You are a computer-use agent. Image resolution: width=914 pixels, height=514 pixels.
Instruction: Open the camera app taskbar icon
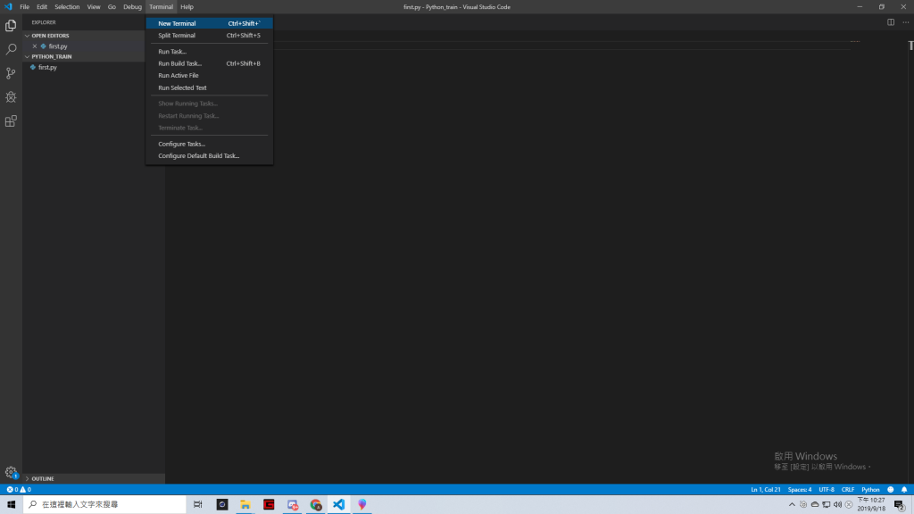pos(222,505)
